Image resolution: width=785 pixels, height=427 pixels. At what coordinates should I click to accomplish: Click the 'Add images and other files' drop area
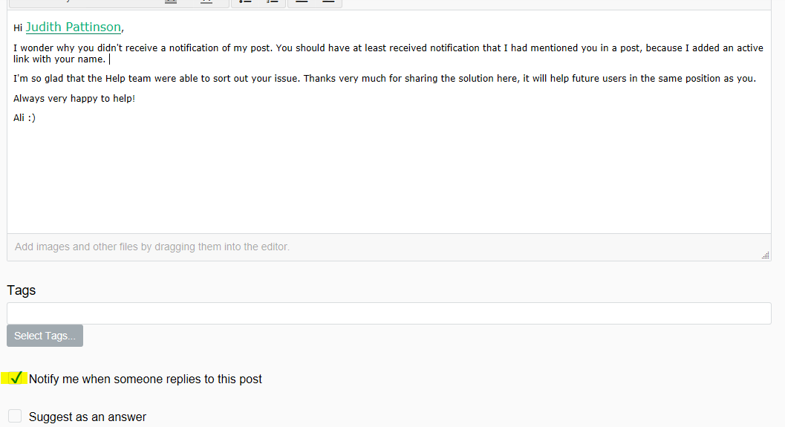coord(389,247)
